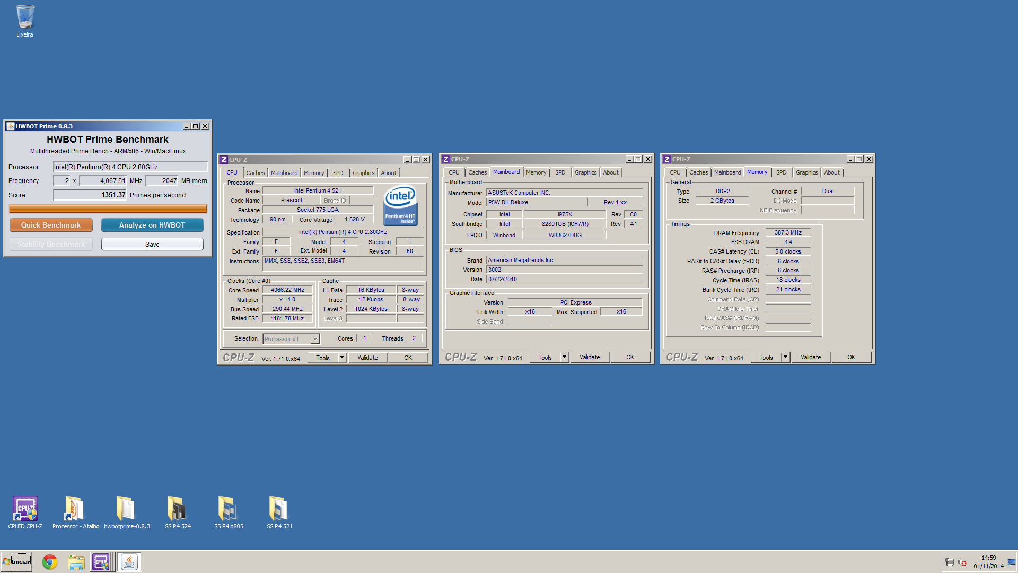
Task: Open Graphics tab in Memory window
Action: tap(807, 172)
